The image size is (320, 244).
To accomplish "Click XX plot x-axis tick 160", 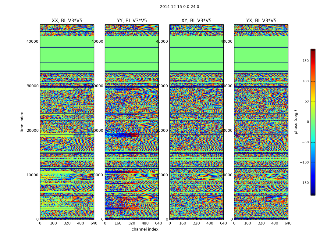I will pos(53,223).
